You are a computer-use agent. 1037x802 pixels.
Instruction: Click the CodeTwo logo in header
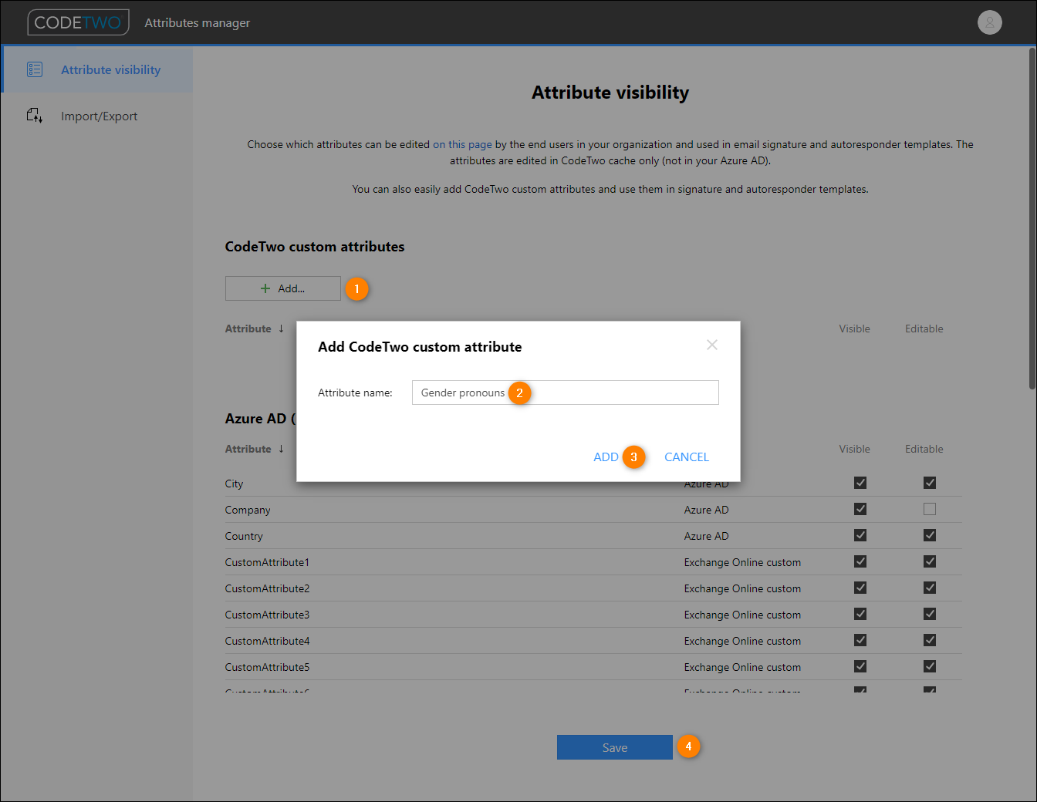coord(78,22)
